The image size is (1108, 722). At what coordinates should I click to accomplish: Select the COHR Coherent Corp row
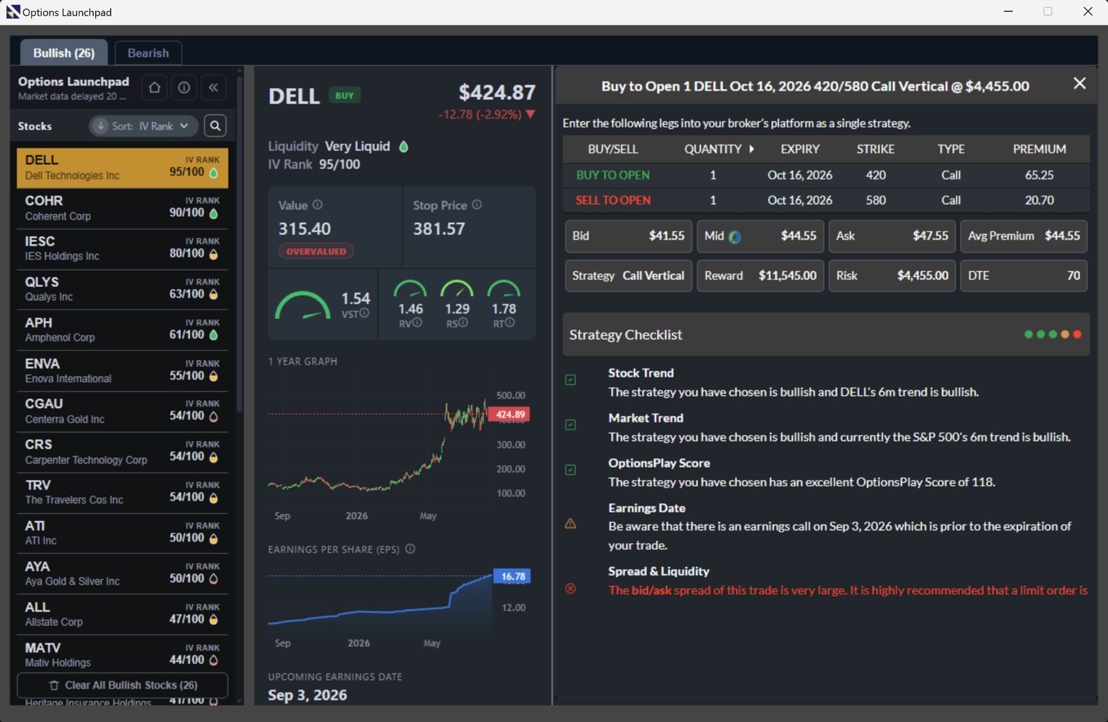123,209
